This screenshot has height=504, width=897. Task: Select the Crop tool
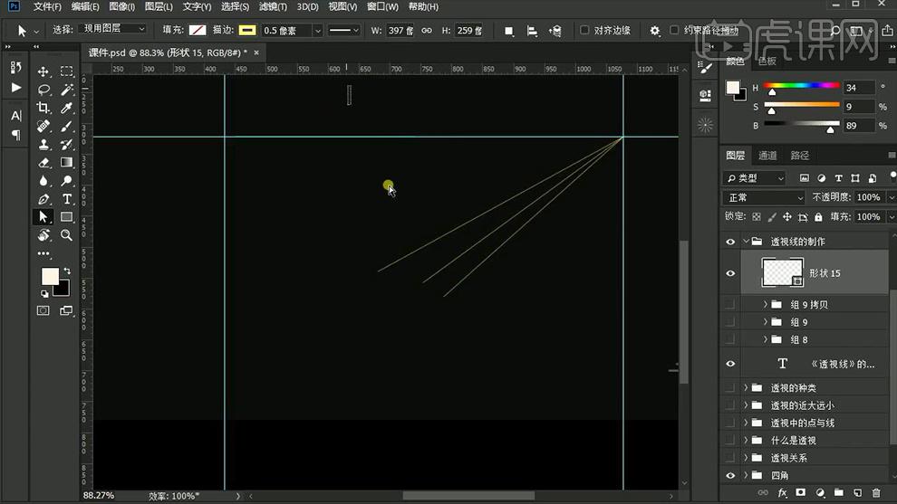tap(43, 108)
